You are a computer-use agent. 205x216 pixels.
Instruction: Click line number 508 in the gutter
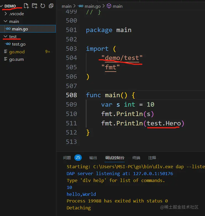[x=71, y=95]
